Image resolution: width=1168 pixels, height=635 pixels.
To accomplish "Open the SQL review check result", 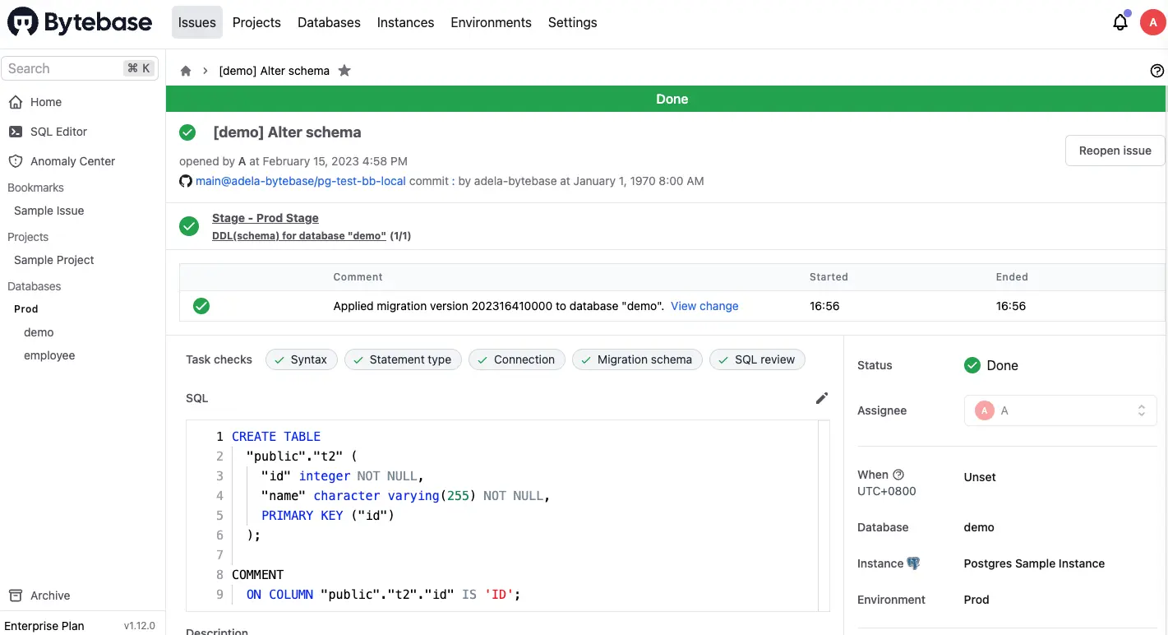I will (x=756, y=359).
